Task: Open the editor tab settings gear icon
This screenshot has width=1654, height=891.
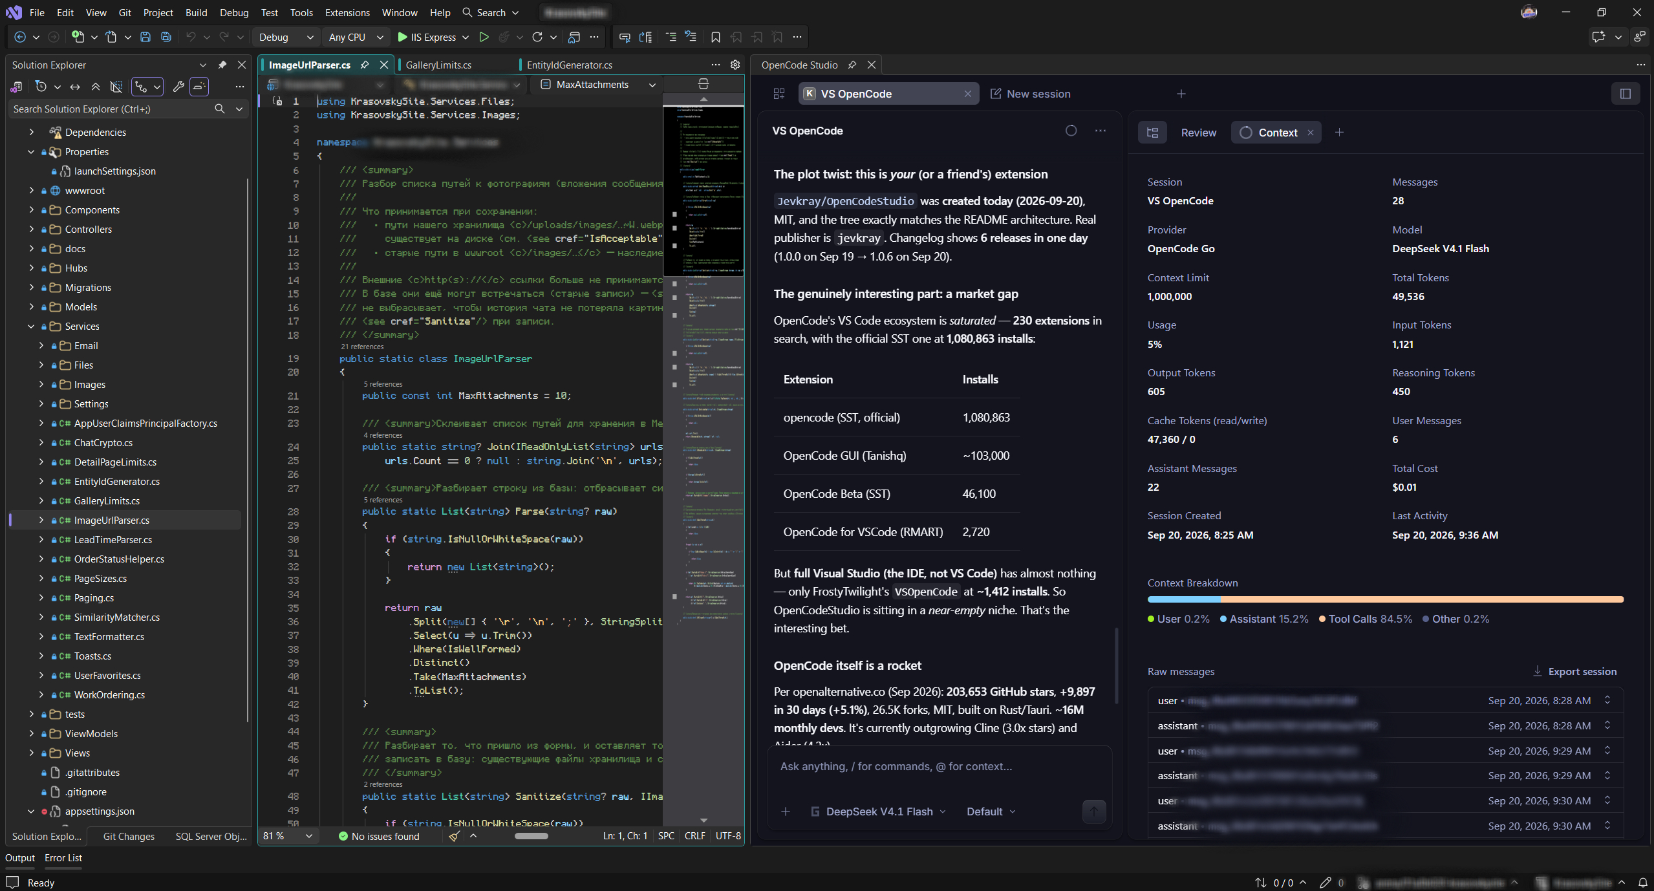Action: pos(735,65)
